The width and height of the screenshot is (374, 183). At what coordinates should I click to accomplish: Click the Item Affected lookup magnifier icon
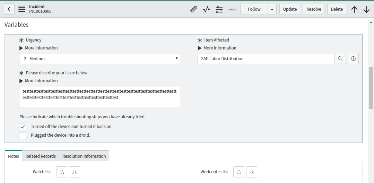click(340, 58)
